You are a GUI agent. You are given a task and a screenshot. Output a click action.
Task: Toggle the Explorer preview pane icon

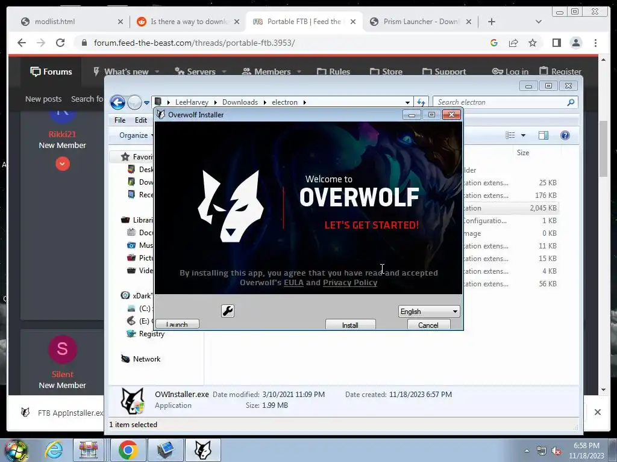tap(543, 135)
